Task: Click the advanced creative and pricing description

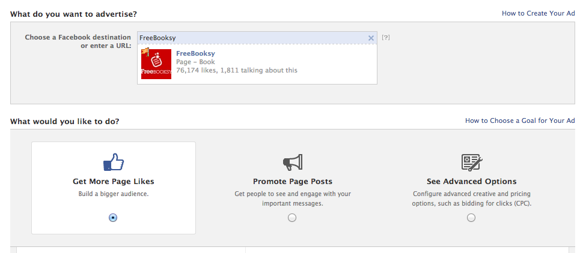Action: click(x=471, y=198)
